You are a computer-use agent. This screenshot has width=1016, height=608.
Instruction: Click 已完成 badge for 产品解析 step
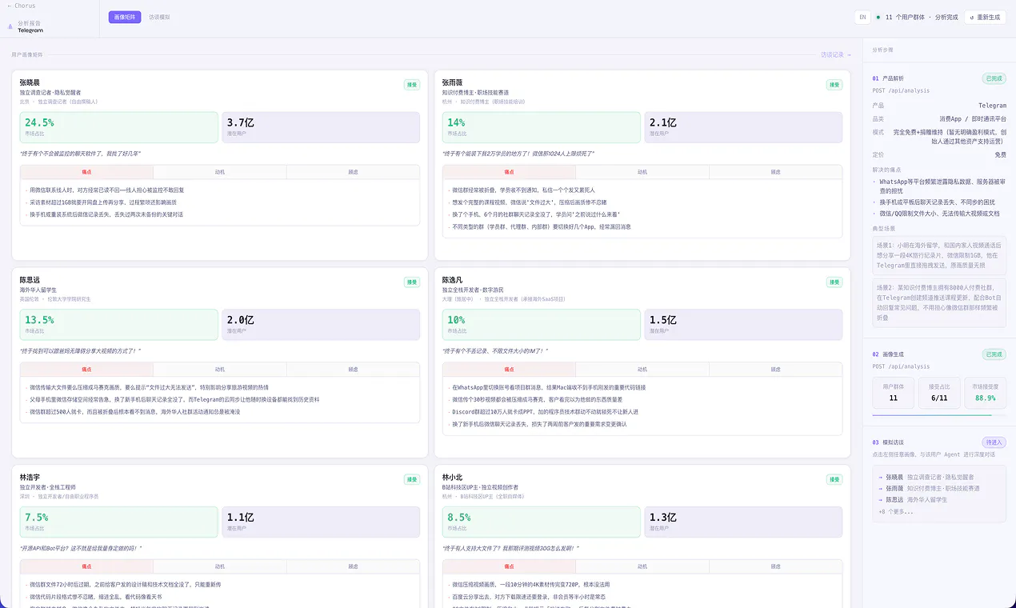click(994, 78)
